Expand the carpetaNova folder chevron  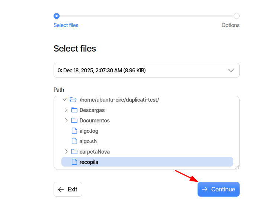(66, 152)
